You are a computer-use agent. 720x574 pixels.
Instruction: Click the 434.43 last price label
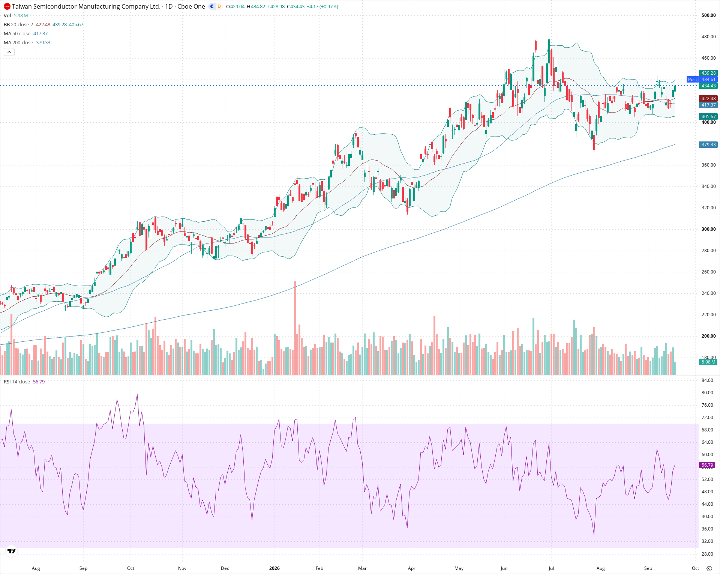pyautogui.click(x=708, y=86)
